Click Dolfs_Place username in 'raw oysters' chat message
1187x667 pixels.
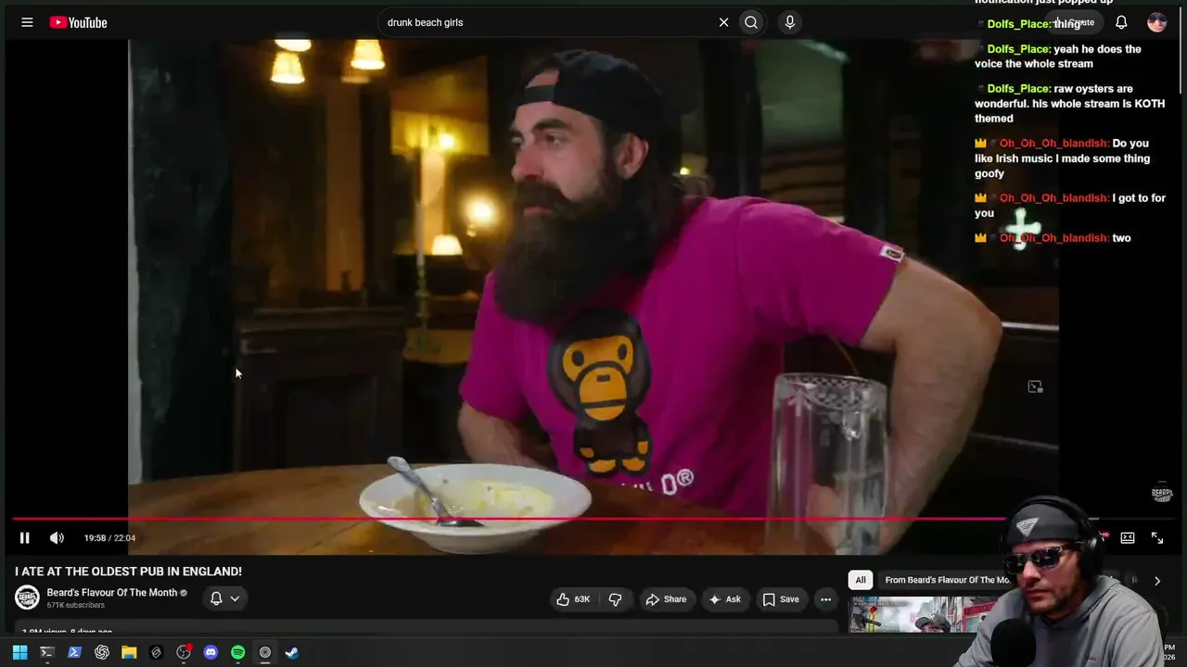click(1019, 89)
